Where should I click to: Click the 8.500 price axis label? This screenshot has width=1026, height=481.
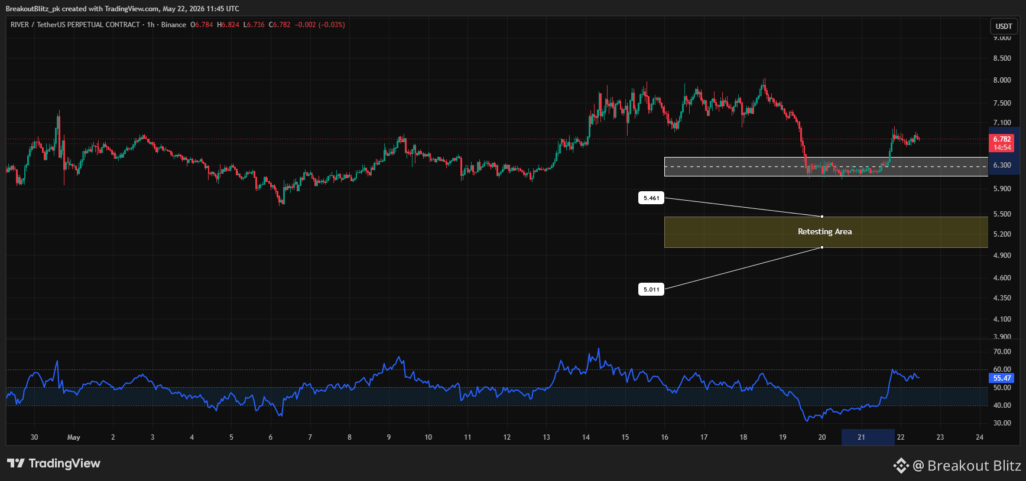tap(1002, 58)
